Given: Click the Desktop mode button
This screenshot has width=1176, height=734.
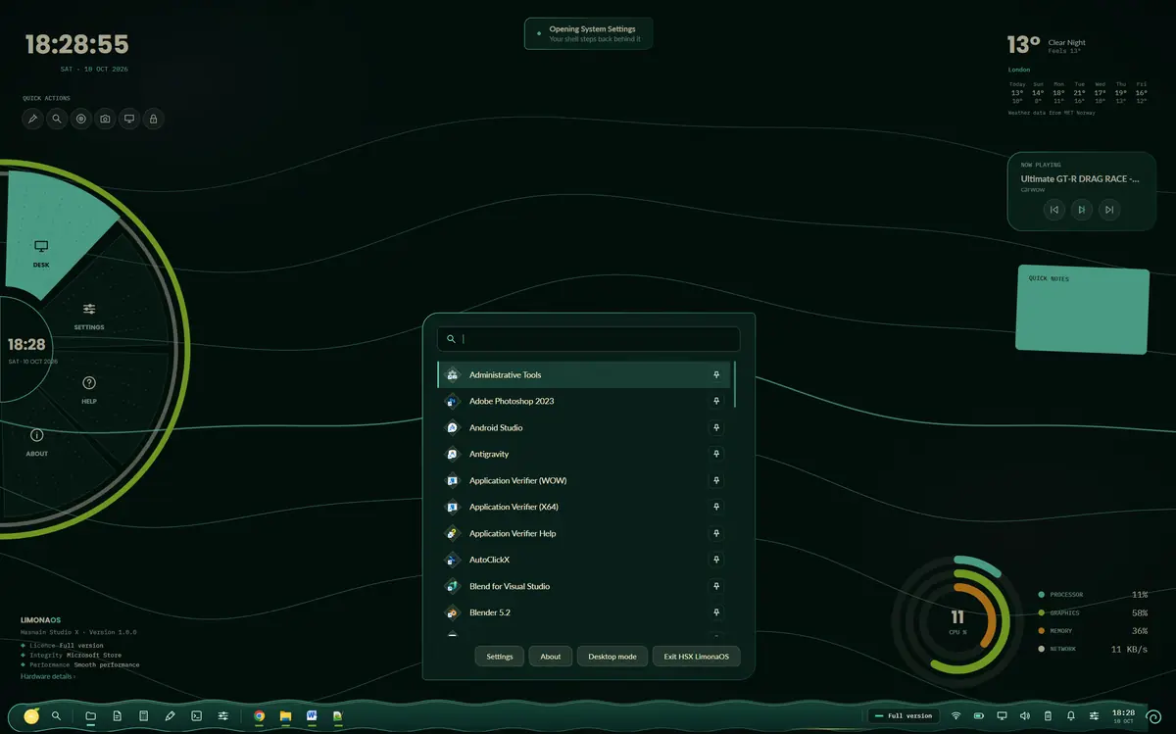Looking at the screenshot, I should (612, 657).
